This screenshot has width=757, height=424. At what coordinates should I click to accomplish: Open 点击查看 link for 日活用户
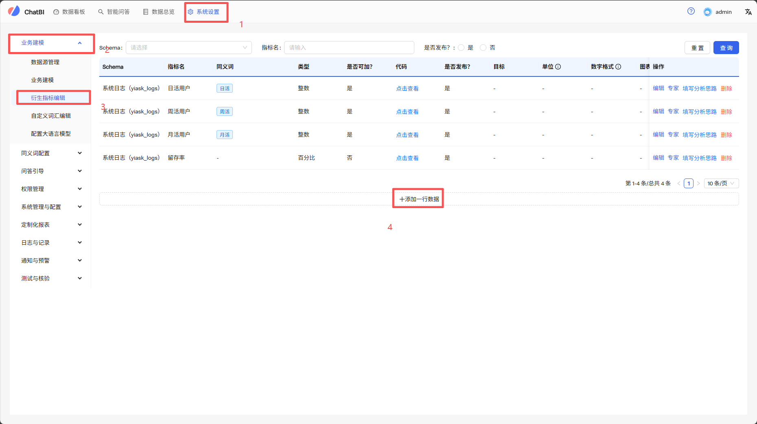(407, 88)
